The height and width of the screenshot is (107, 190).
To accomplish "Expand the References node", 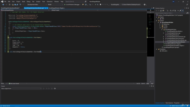I will (x=160, y=24).
